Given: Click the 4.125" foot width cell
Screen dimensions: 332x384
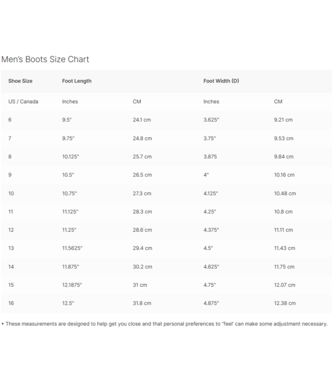Looking at the screenshot, I should (x=211, y=194).
